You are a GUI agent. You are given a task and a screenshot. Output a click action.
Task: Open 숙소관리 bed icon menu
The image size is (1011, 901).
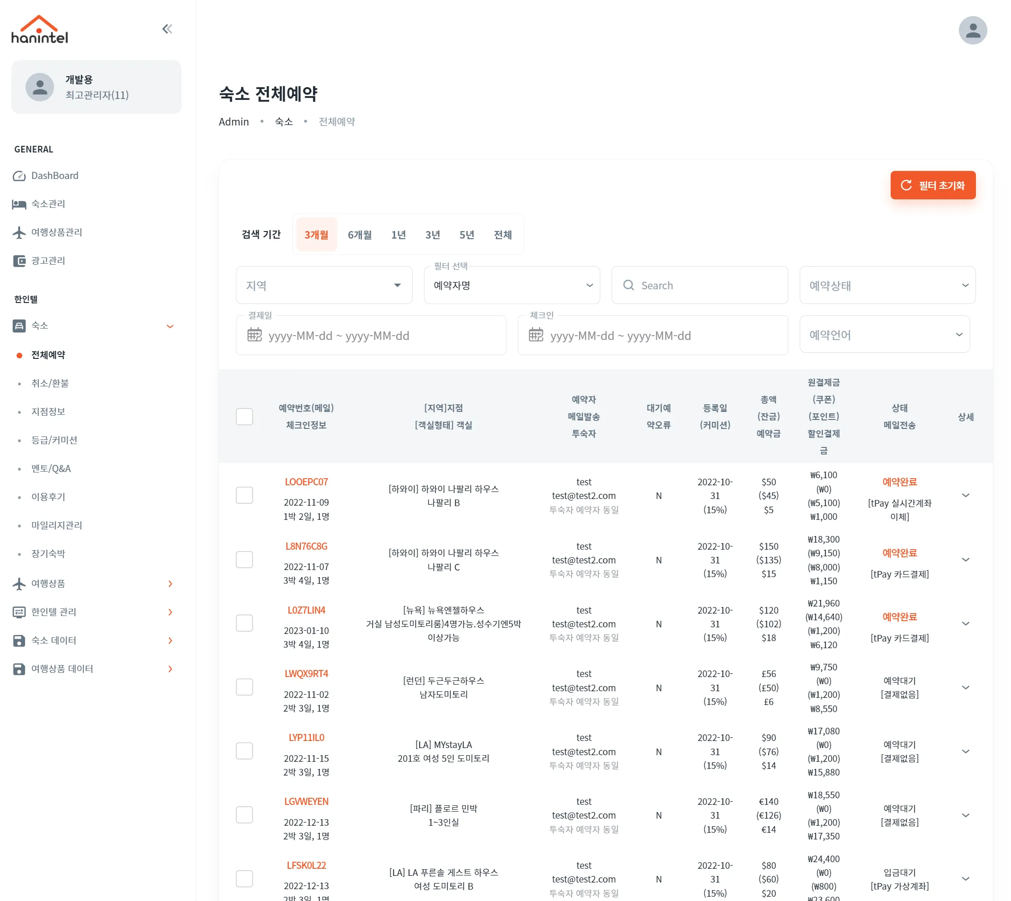tap(19, 204)
